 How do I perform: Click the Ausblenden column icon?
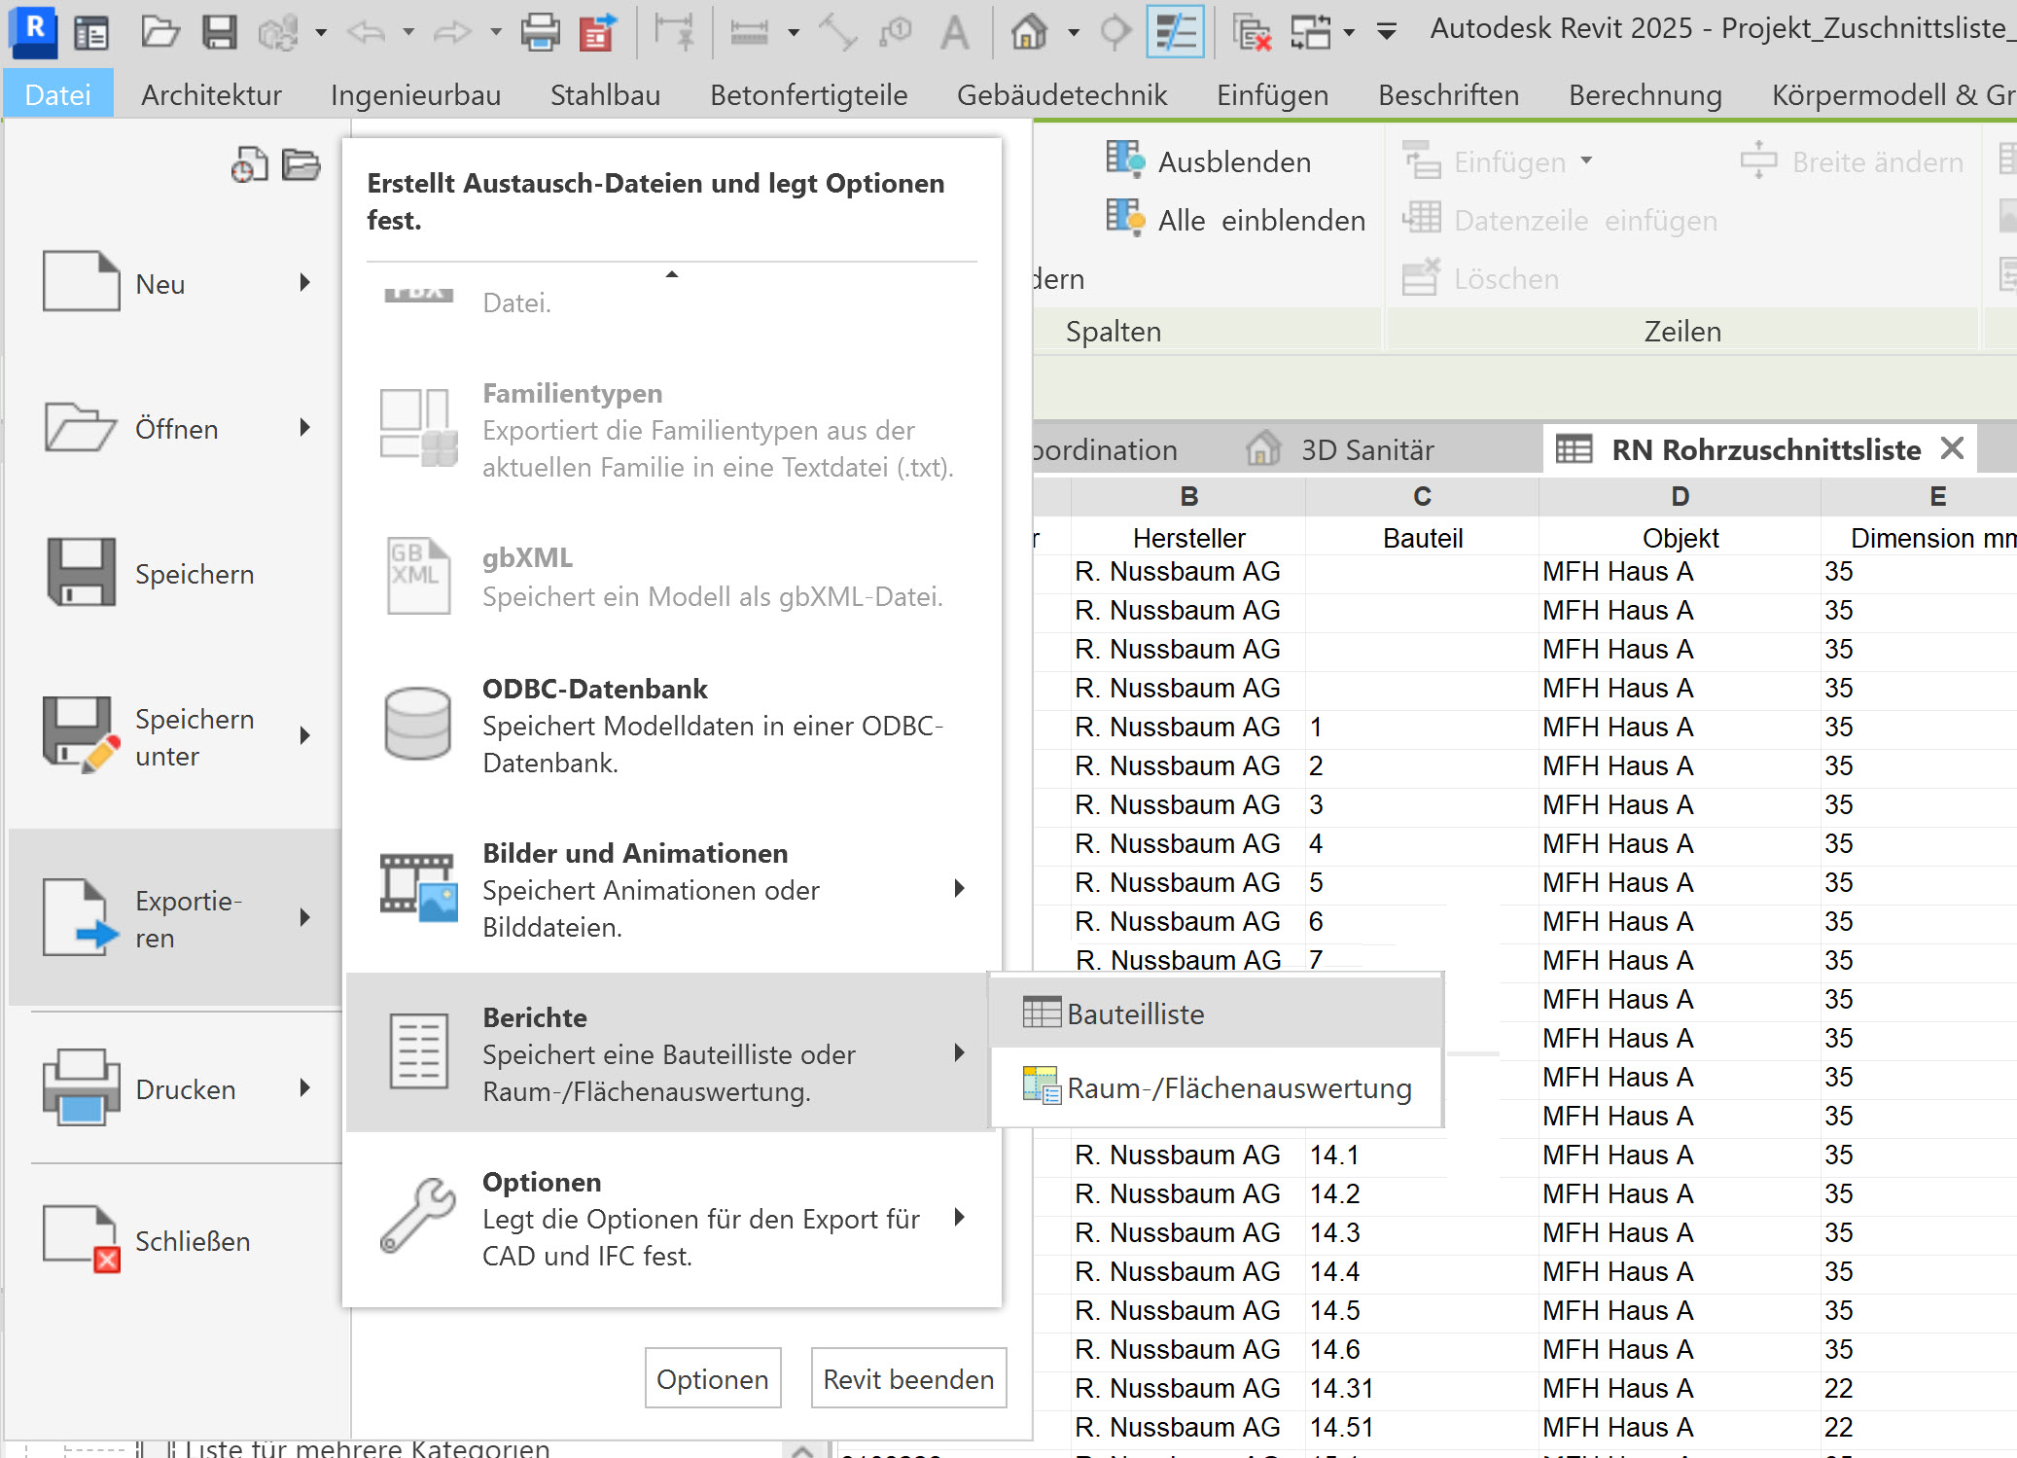click(1125, 160)
